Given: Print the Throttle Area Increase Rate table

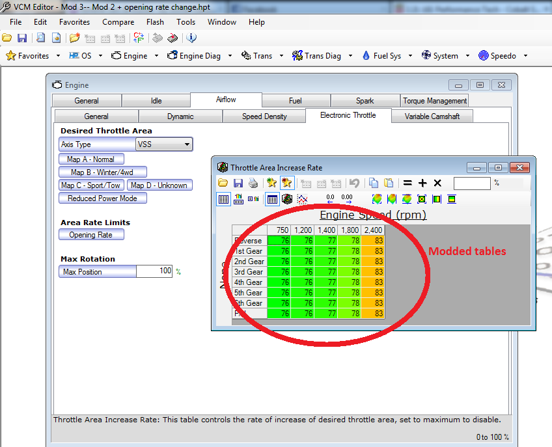Looking at the screenshot, I should pyautogui.click(x=253, y=183).
